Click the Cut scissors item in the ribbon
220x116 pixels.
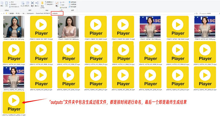point(11,2)
